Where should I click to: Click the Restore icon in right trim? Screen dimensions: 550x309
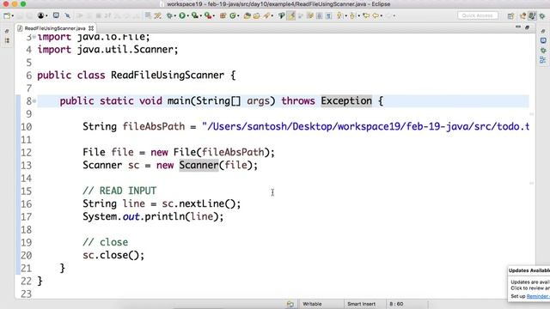click(x=543, y=31)
